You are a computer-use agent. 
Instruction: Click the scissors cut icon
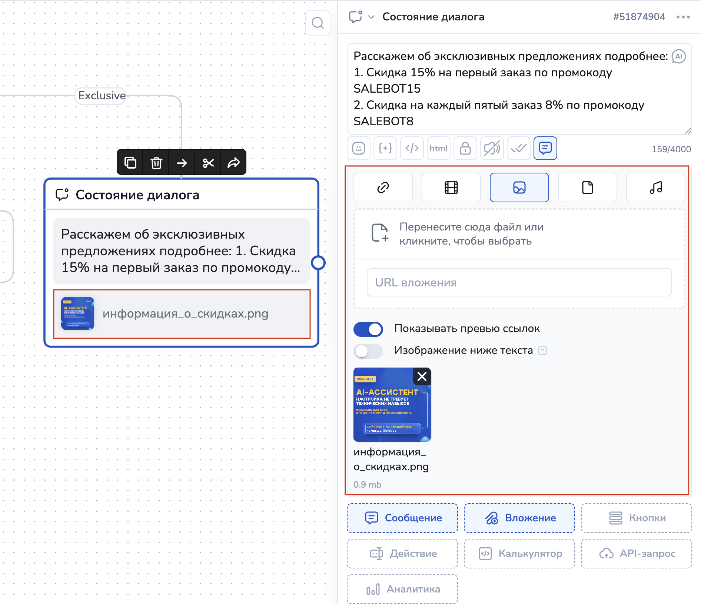pyautogui.click(x=208, y=163)
